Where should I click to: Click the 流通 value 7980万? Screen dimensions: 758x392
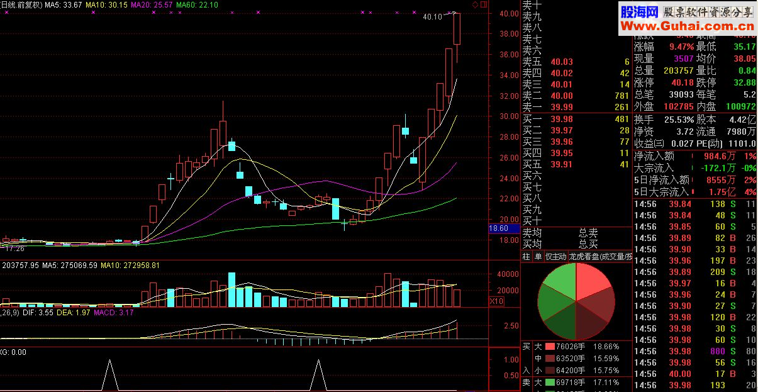point(743,132)
